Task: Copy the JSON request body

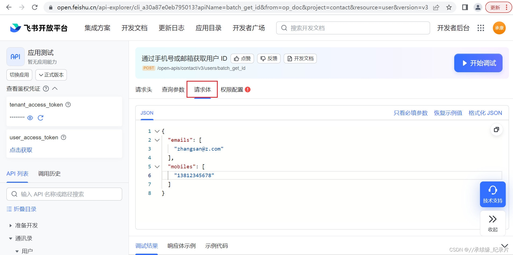Action: pyautogui.click(x=497, y=130)
